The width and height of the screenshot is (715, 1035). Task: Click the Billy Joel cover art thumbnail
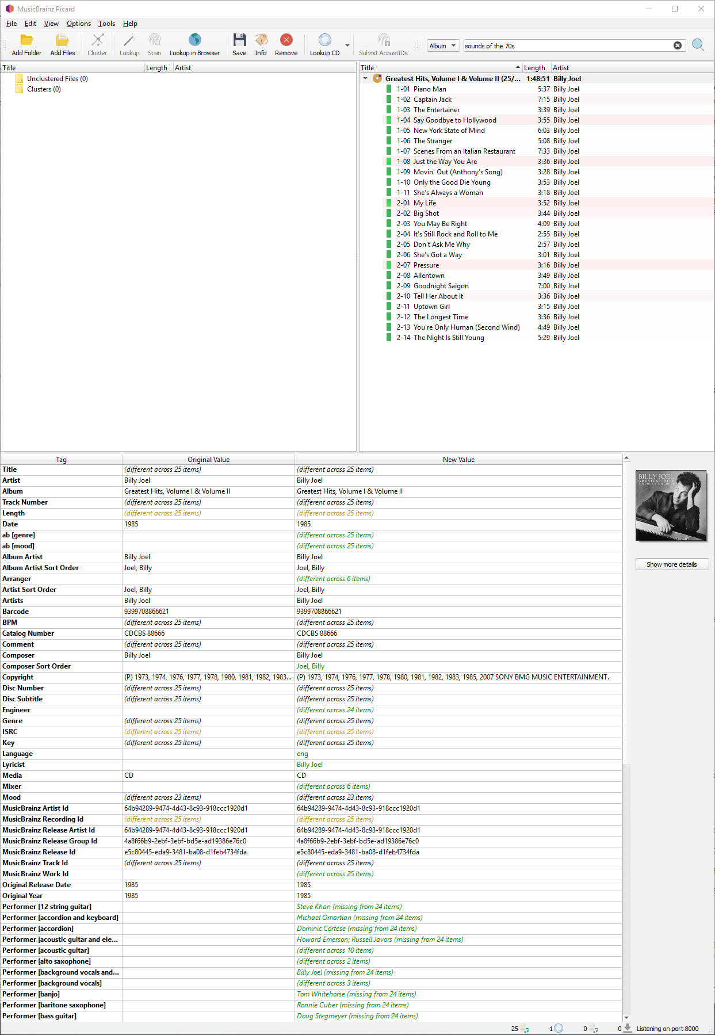click(x=671, y=505)
